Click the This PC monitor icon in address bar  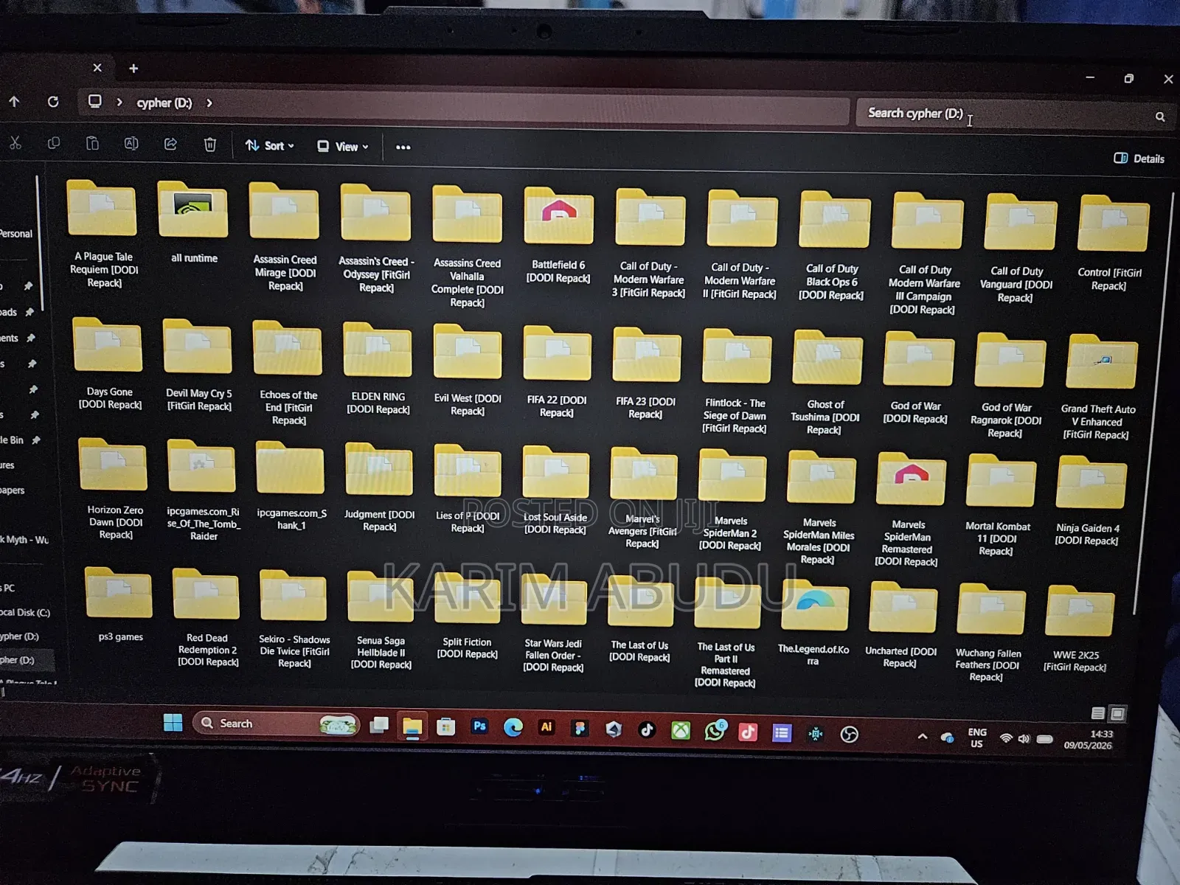(x=95, y=102)
